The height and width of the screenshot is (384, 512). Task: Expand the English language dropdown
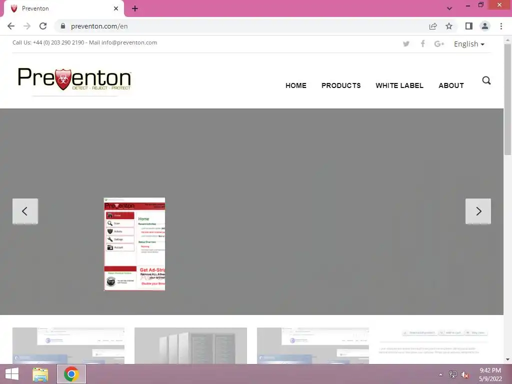click(x=469, y=44)
